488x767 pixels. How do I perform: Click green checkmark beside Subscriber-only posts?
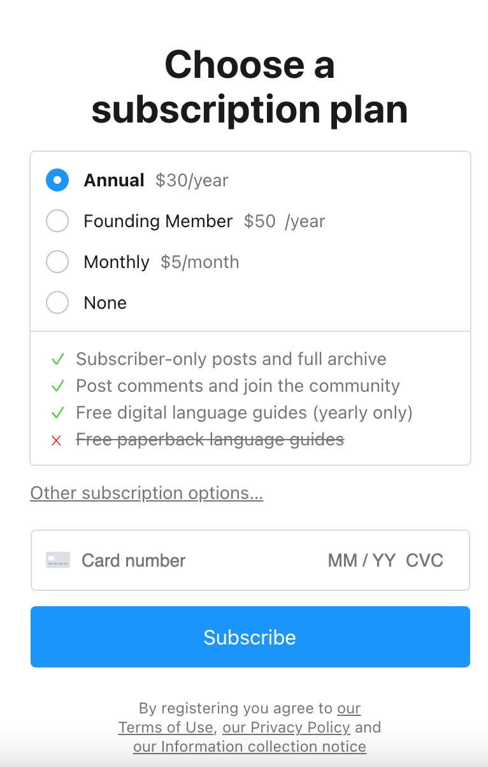coord(57,359)
